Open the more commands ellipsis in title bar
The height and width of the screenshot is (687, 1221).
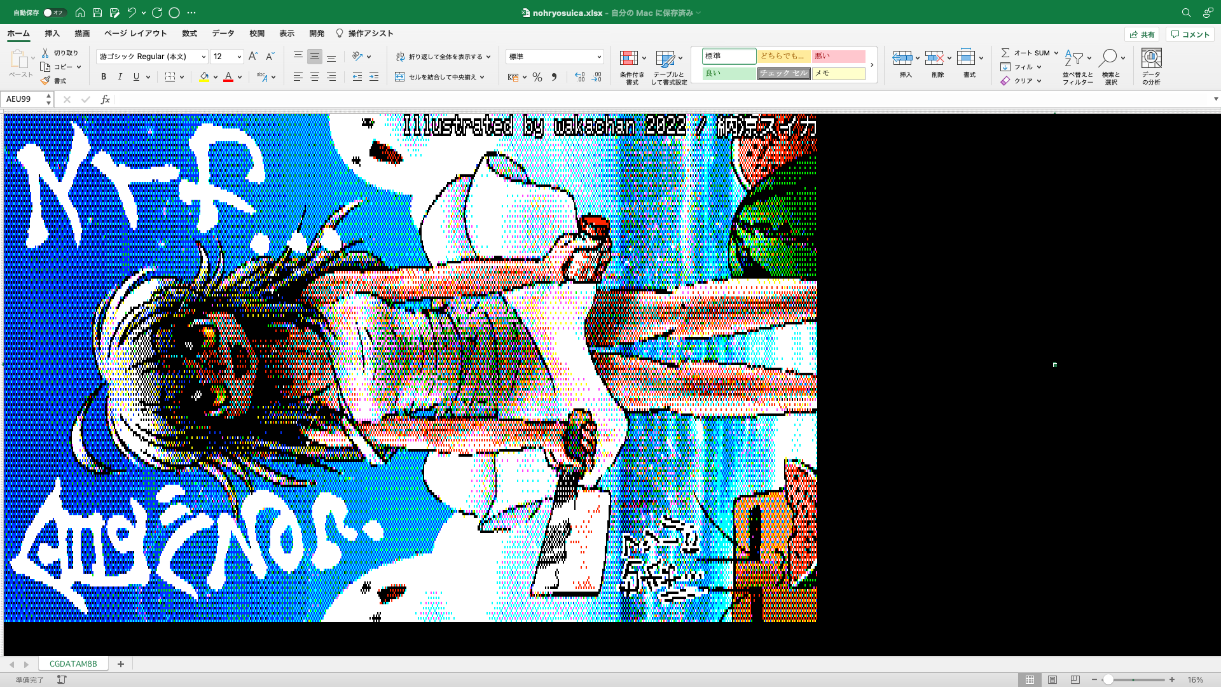click(x=191, y=13)
